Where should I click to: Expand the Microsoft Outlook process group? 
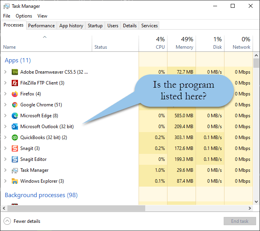click(x=5, y=127)
